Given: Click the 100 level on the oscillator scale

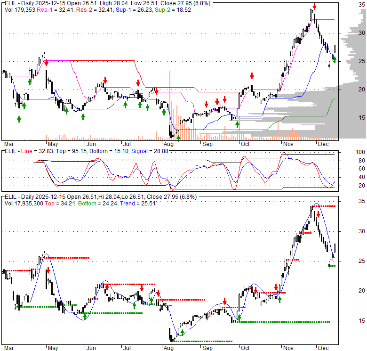Looking at the screenshot, I should point(360,152).
